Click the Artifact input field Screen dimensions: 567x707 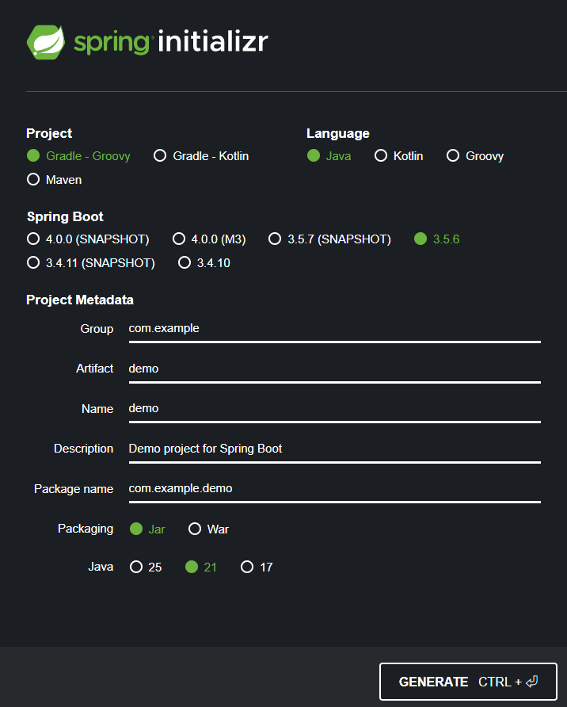click(335, 369)
